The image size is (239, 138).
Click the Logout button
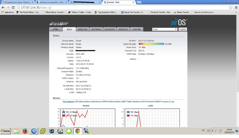point(183,29)
